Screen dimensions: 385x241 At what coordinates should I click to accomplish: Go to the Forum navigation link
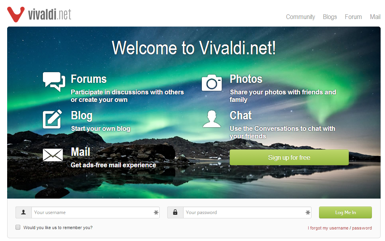tap(353, 17)
